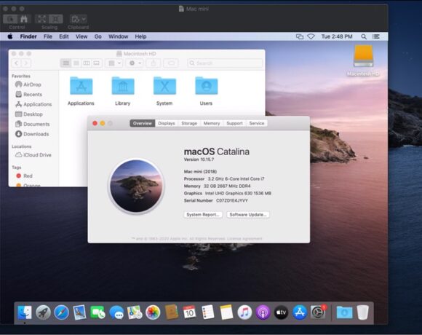Launch Launchpad rocket icon in Dock
This screenshot has width=422, height=335.
43,312
